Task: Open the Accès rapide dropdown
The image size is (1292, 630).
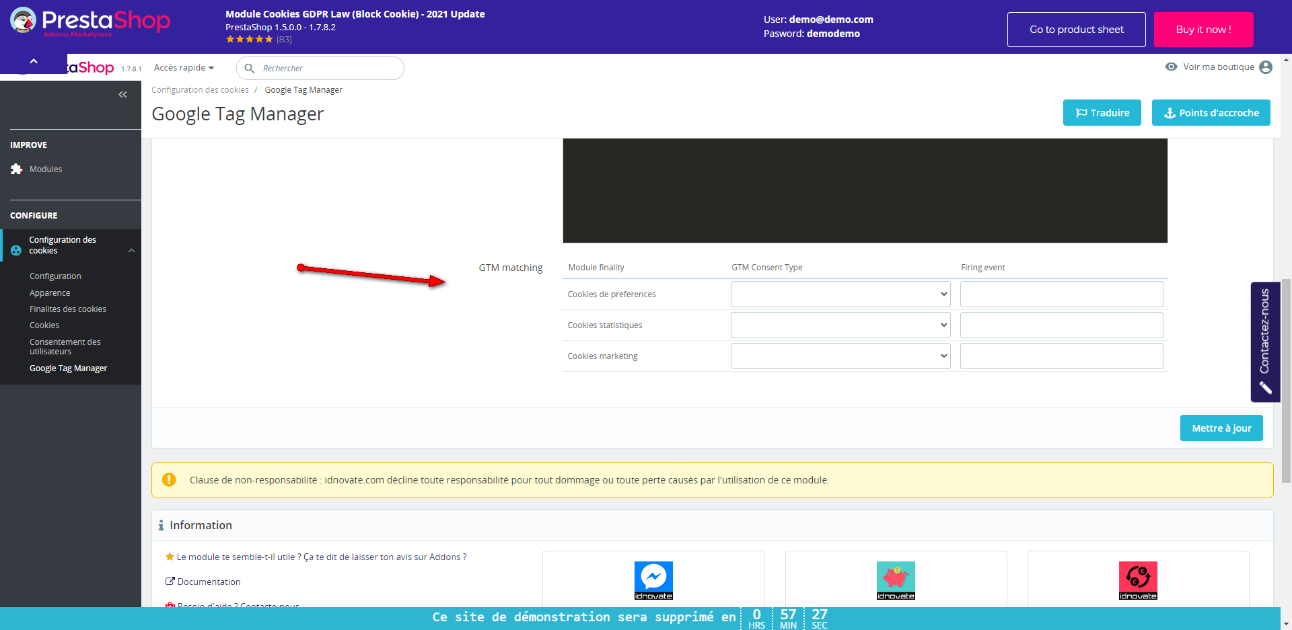Action: point(184,68)
